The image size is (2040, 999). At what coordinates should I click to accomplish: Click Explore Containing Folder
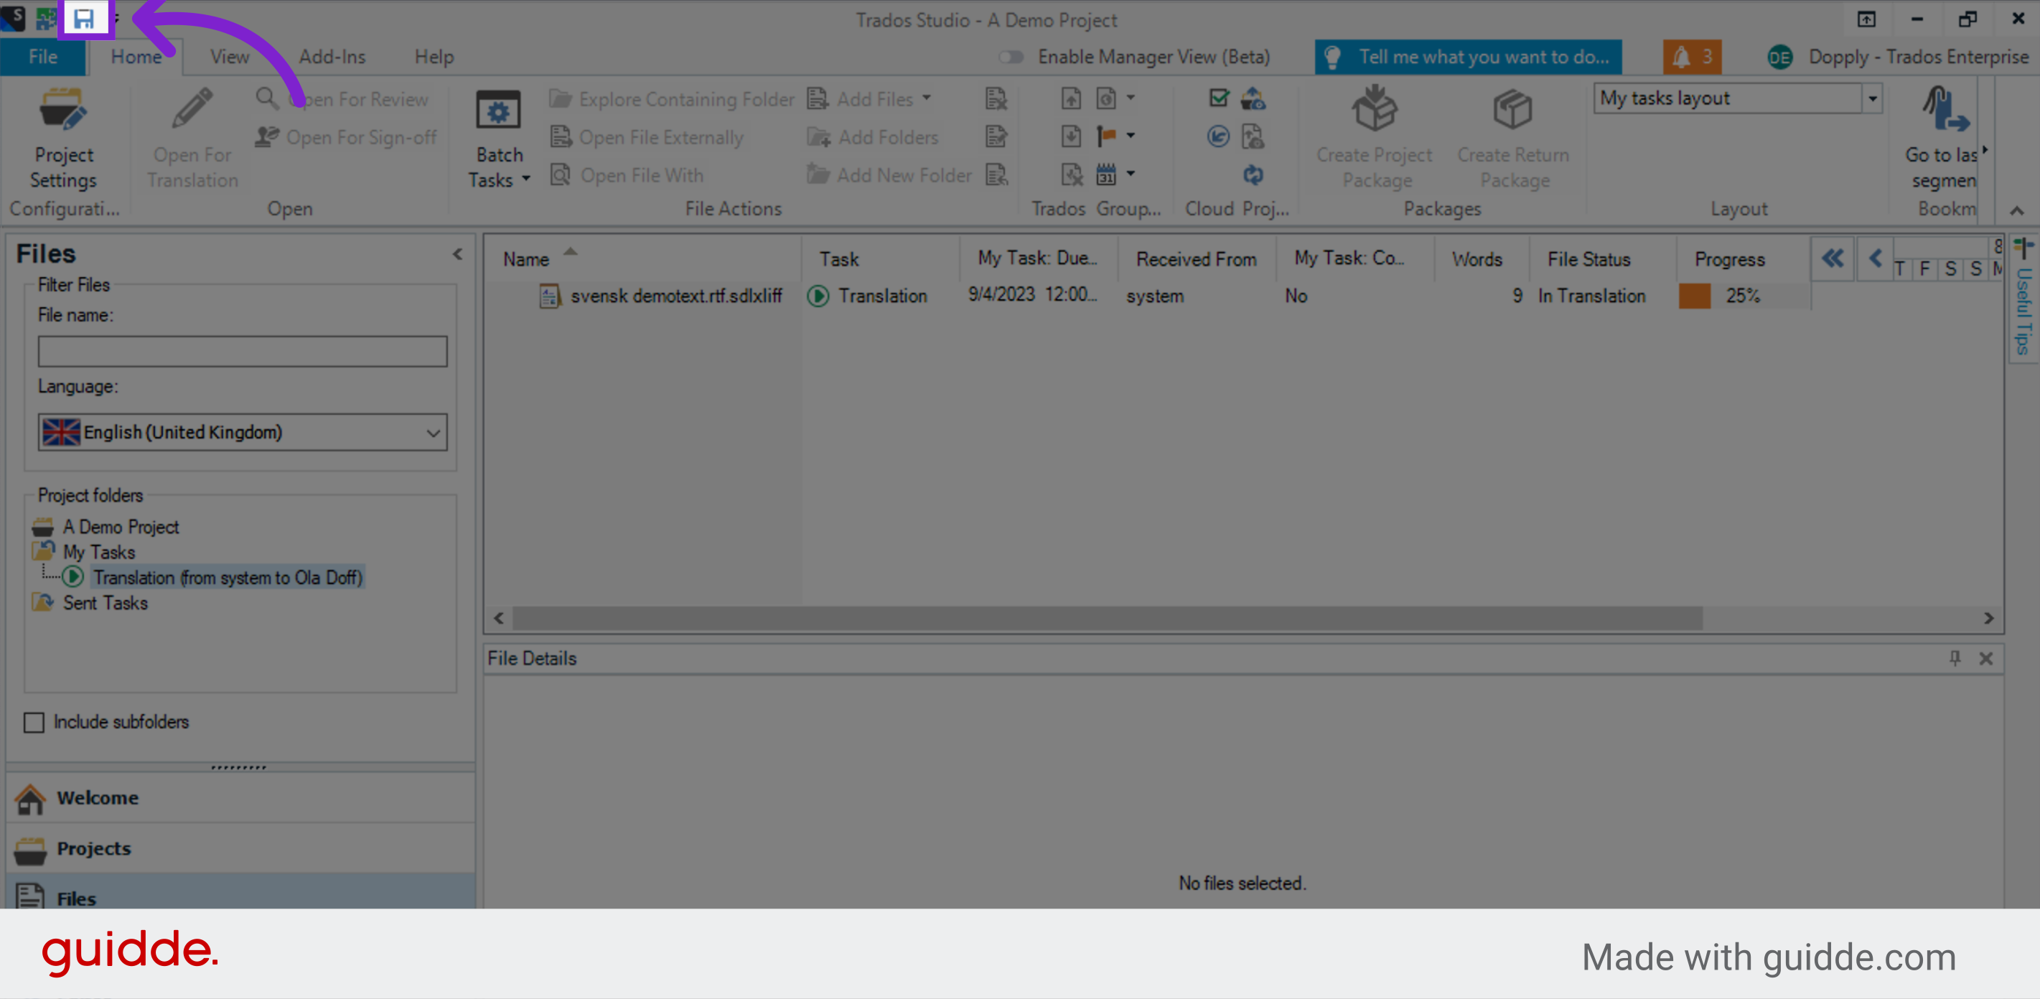tap(672, 99)
